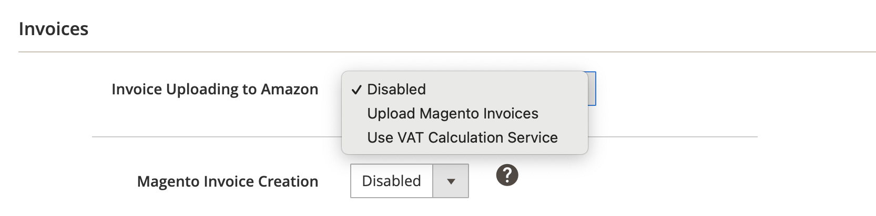Click the Invoices section heading

click(53, 29)
